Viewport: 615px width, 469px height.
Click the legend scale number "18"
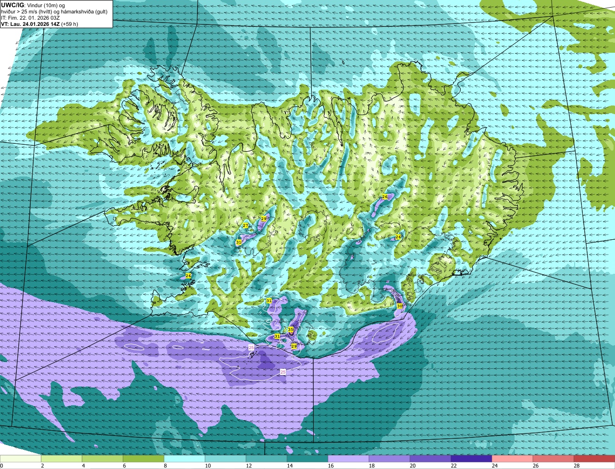(371, 466)
